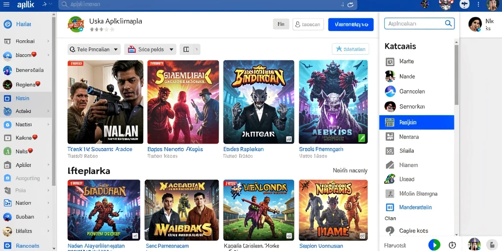Open the Guobain sidebar icon
The image size is (502, 251).
7,217
